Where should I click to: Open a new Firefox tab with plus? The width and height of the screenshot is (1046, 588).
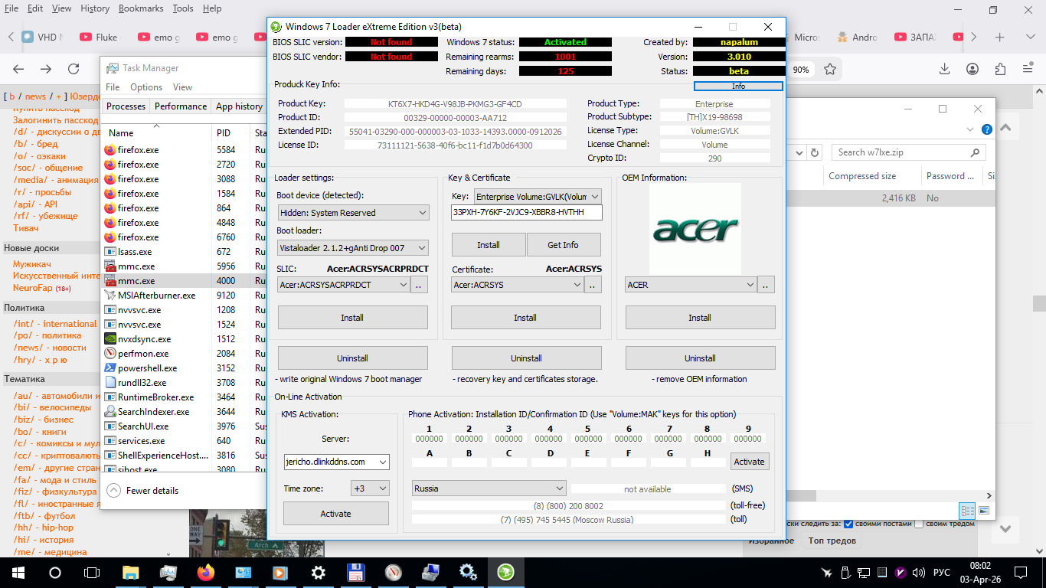(x=999, y=37)
